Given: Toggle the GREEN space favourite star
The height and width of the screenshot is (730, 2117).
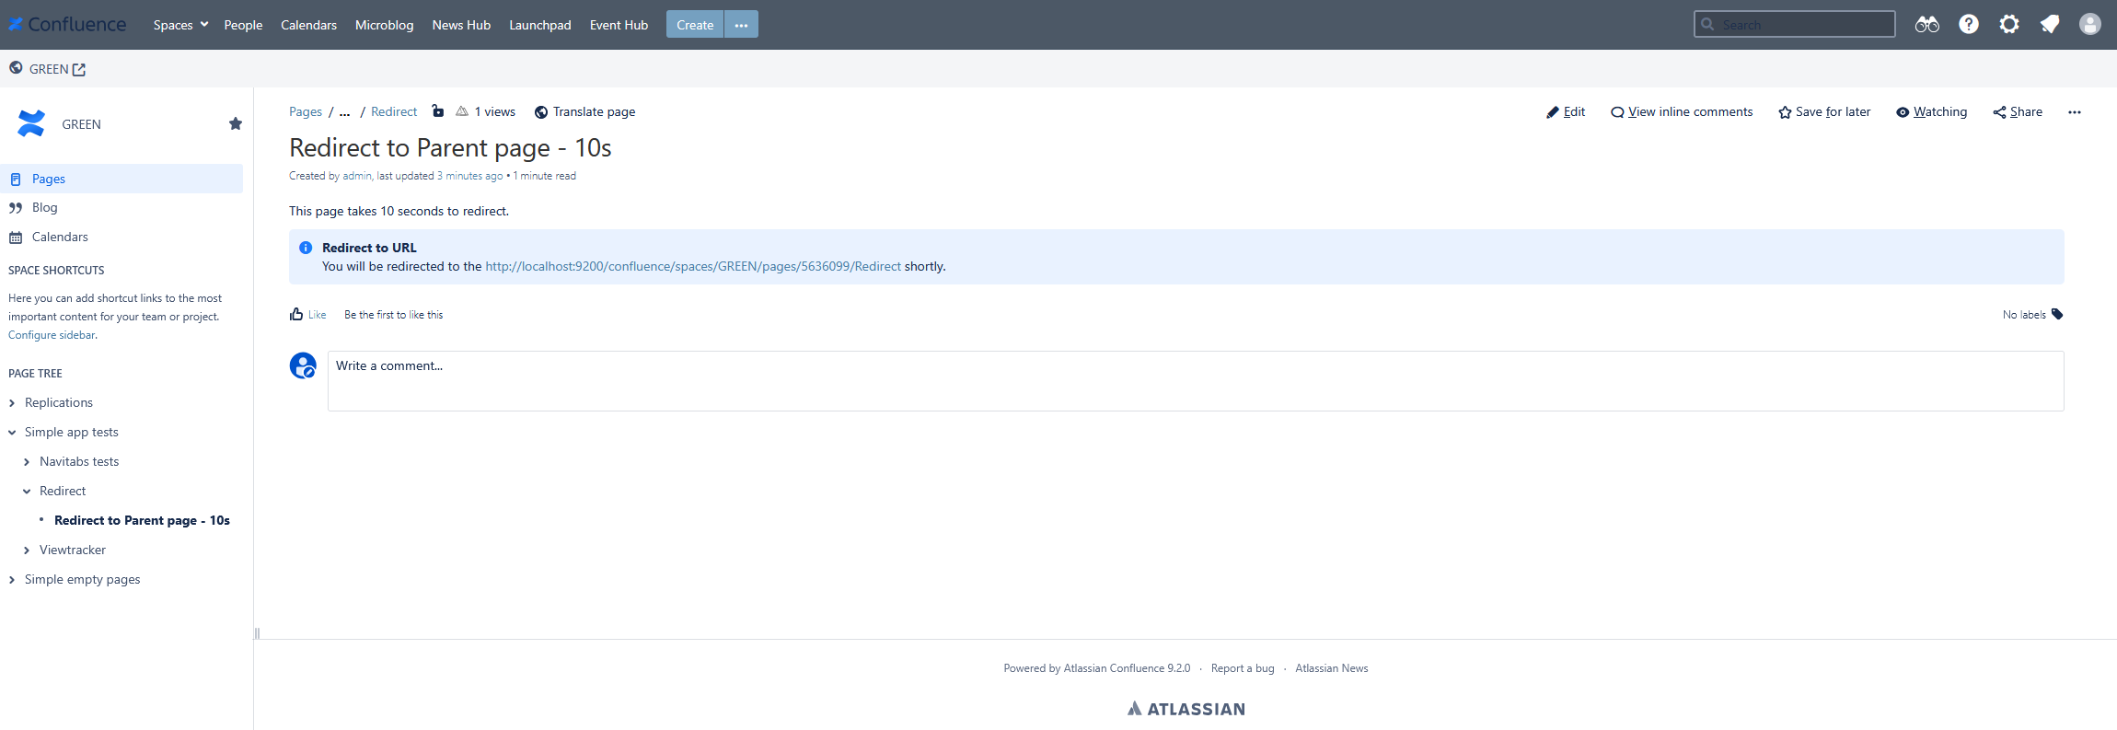Looking at the screenshot, I should 236,124.
